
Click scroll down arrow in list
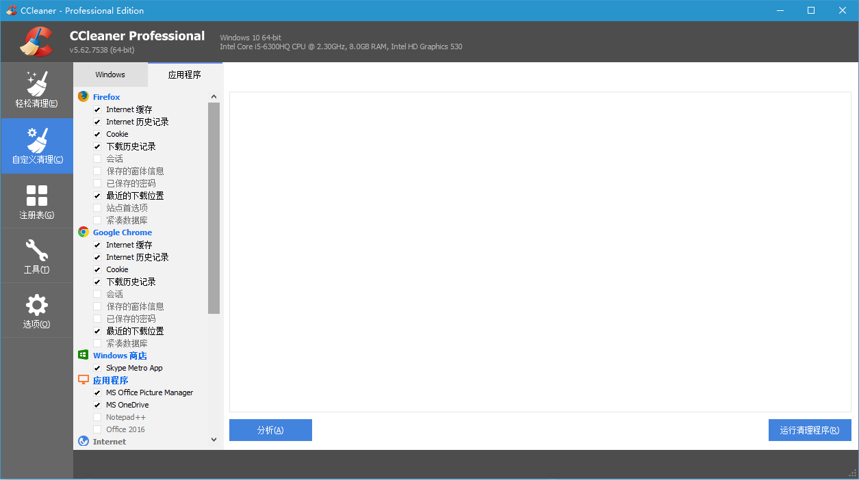tap(214, 440)
